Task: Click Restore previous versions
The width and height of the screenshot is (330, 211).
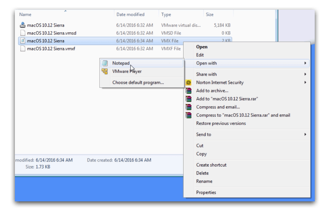Action: [x=247, y=123]
